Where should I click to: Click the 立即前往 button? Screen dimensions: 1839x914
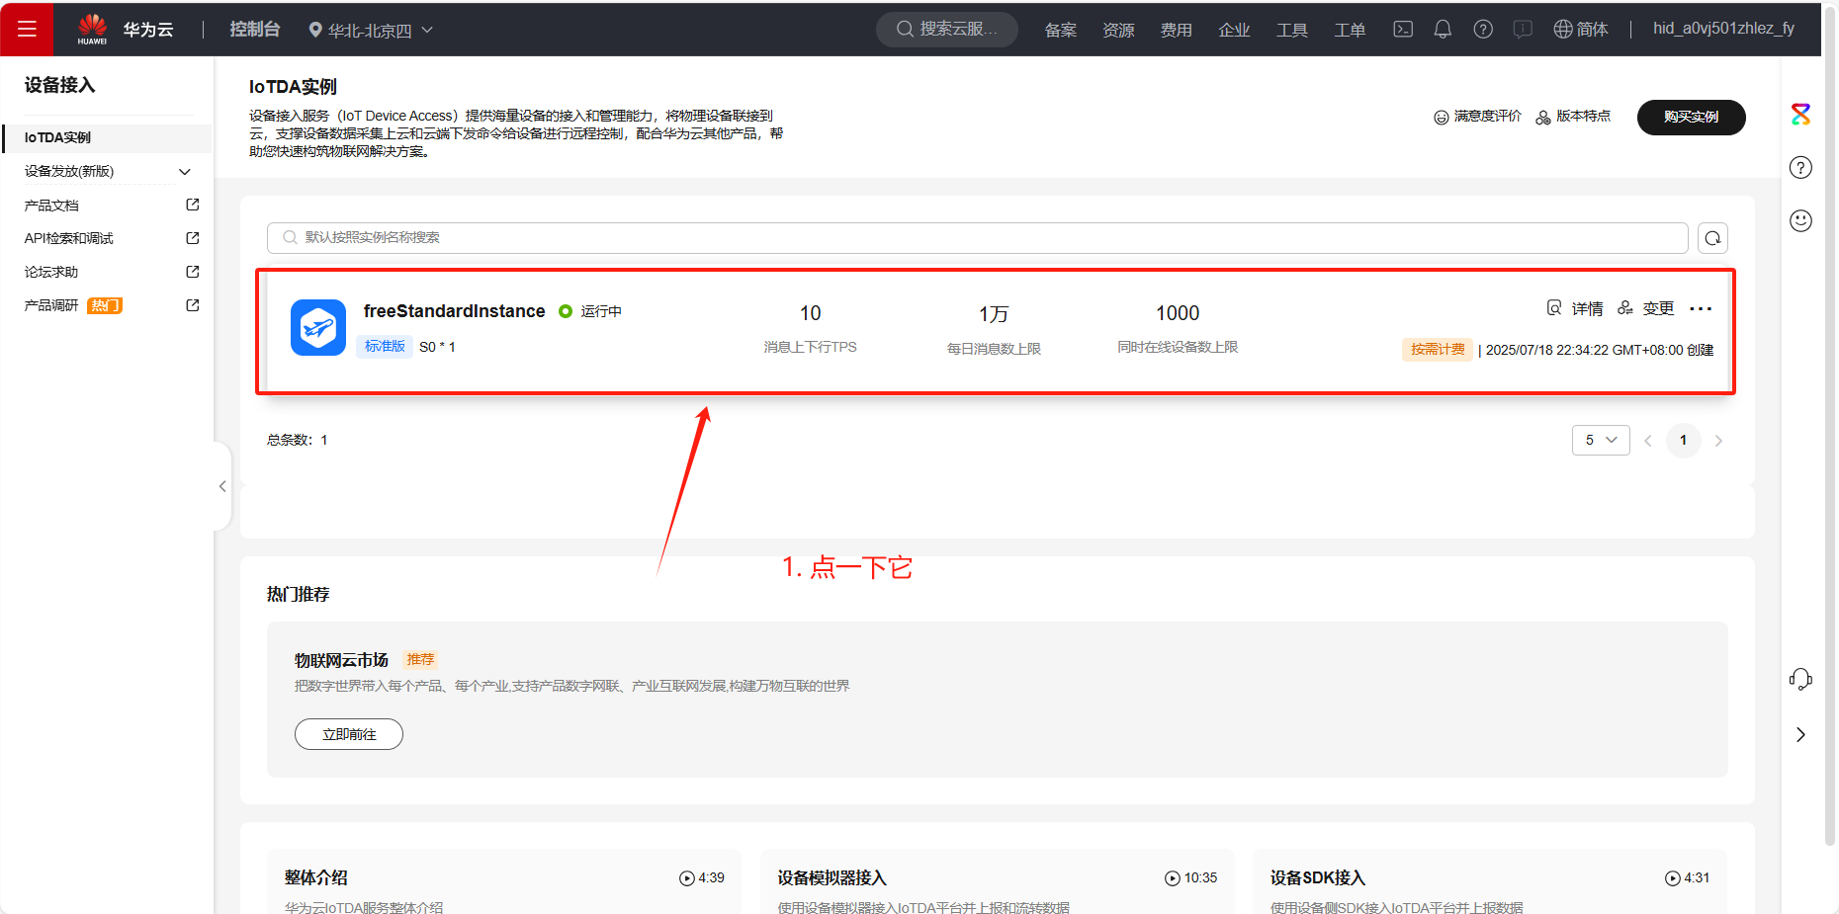pyautogui.click(x=349, y=734)
